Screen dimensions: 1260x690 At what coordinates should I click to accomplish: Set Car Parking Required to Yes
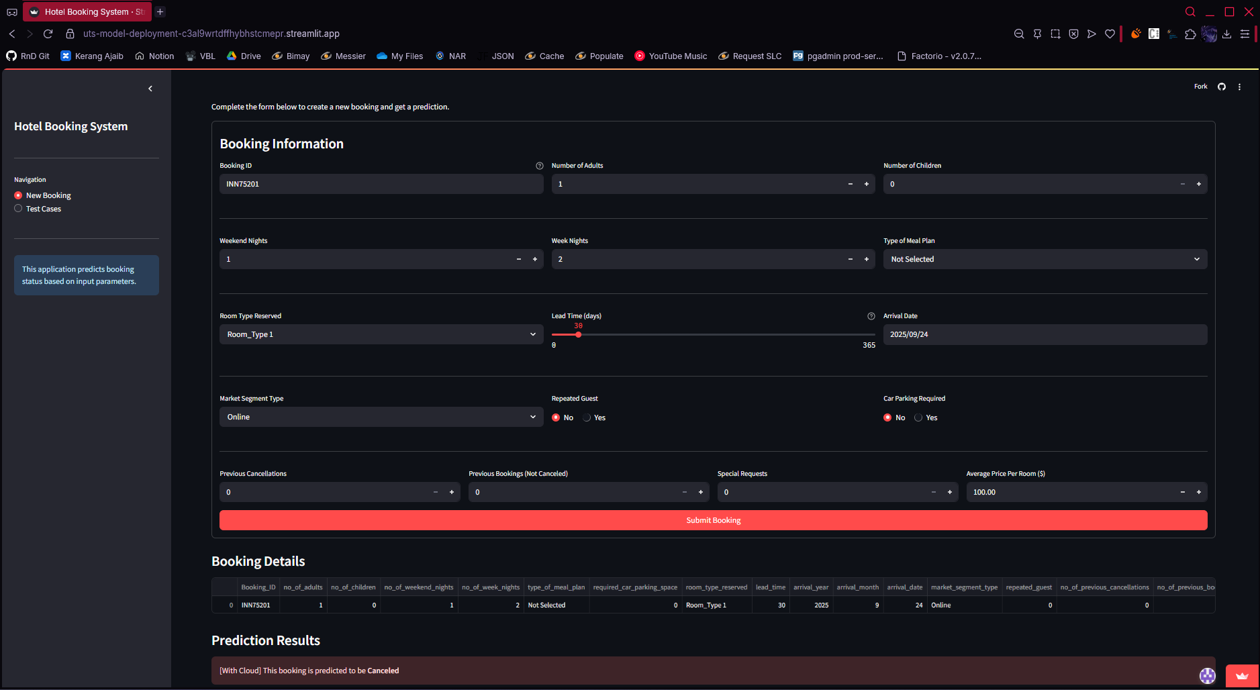tap(918, 417)
